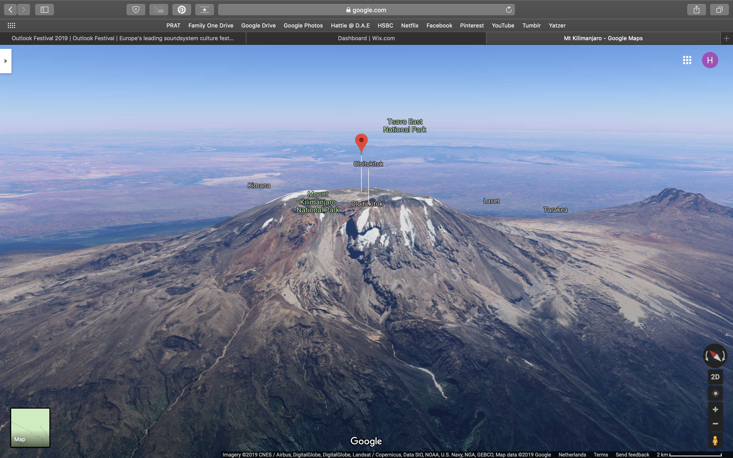Show your location with the target icon
The image size is (733, 458).
tap(715, 393)
